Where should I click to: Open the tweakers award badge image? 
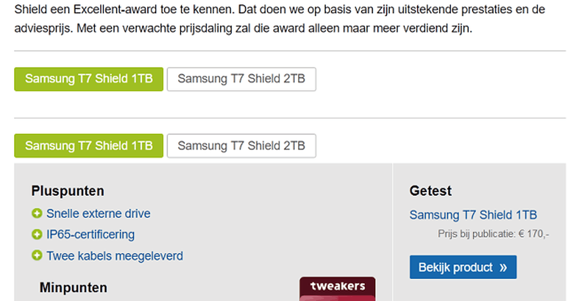point(337,289)
